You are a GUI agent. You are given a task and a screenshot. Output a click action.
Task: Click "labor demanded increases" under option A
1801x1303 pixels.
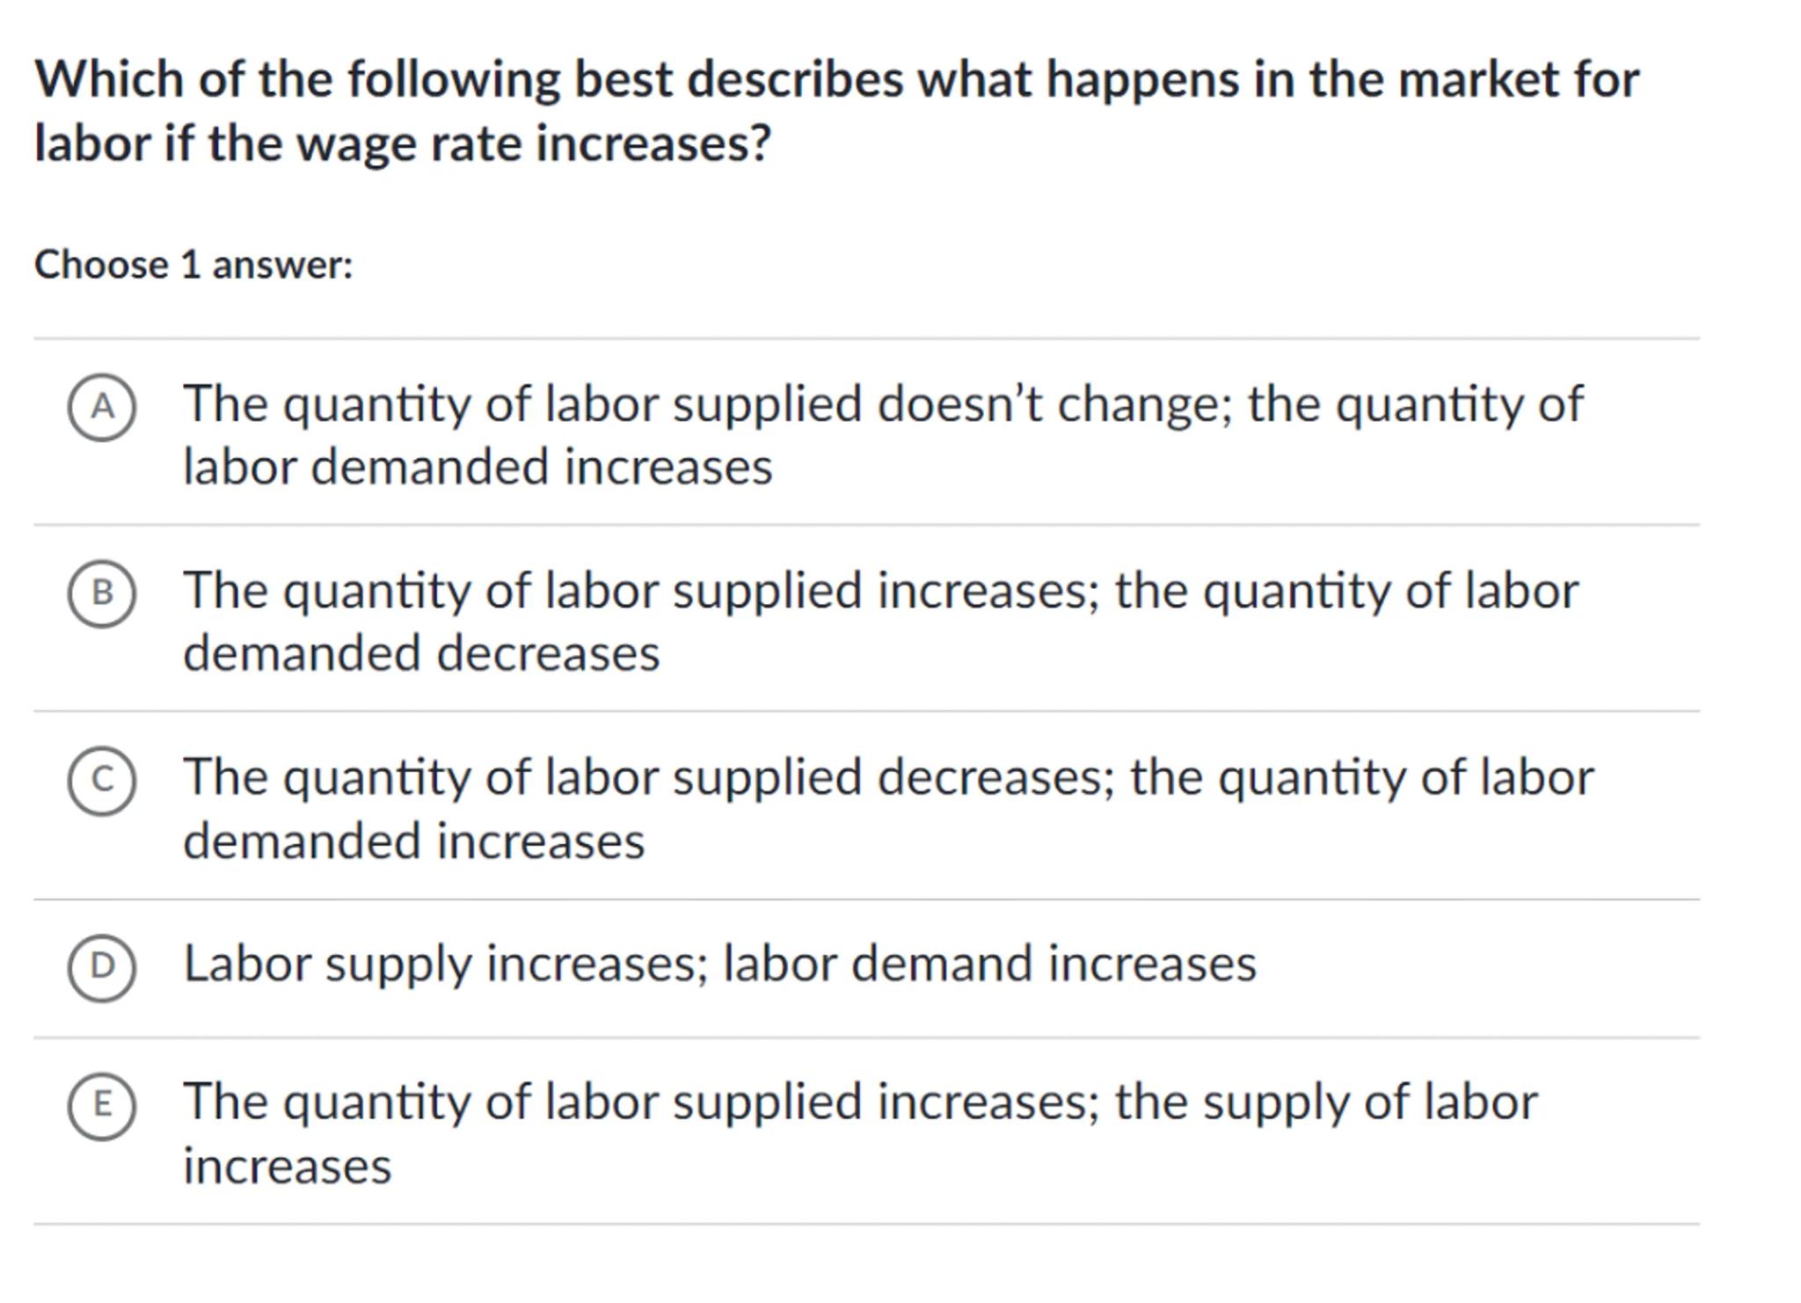click(478, 467)
